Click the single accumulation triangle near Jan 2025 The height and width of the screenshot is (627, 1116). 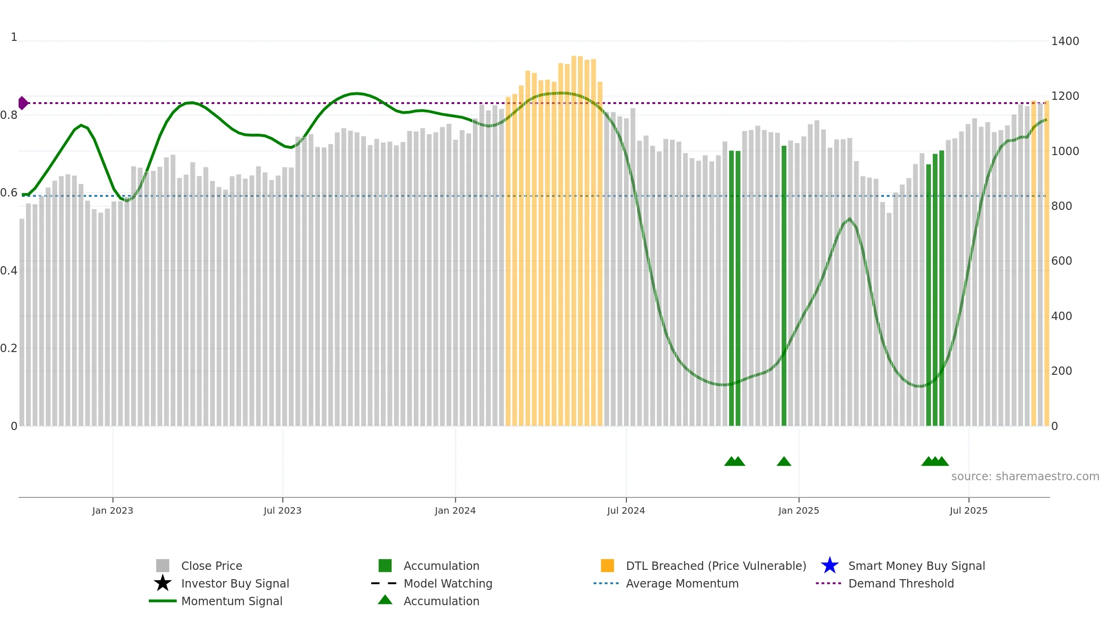click(784, 461)
